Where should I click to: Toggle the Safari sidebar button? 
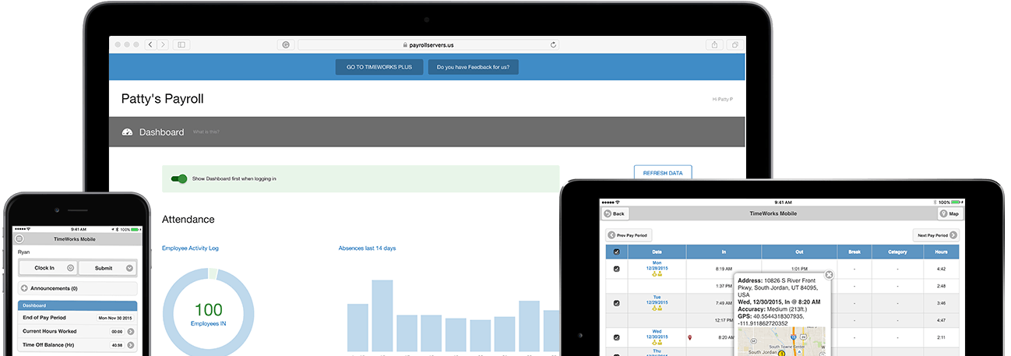[181, 45]
